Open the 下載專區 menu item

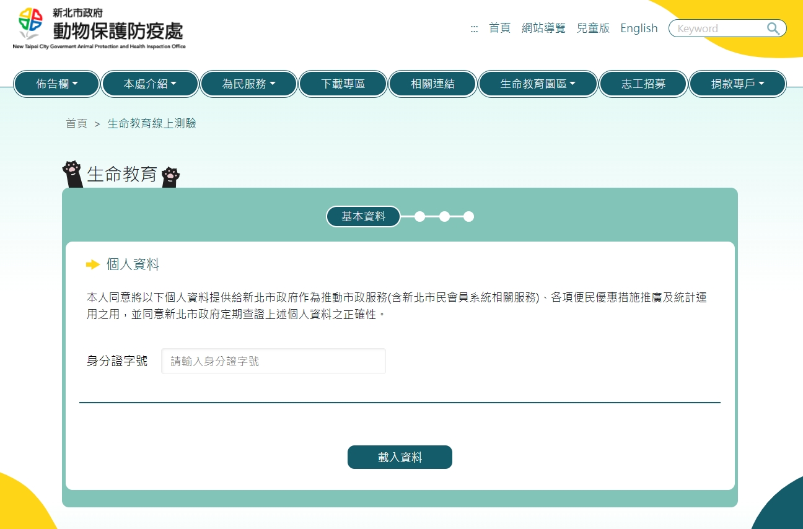coord(343,84)
